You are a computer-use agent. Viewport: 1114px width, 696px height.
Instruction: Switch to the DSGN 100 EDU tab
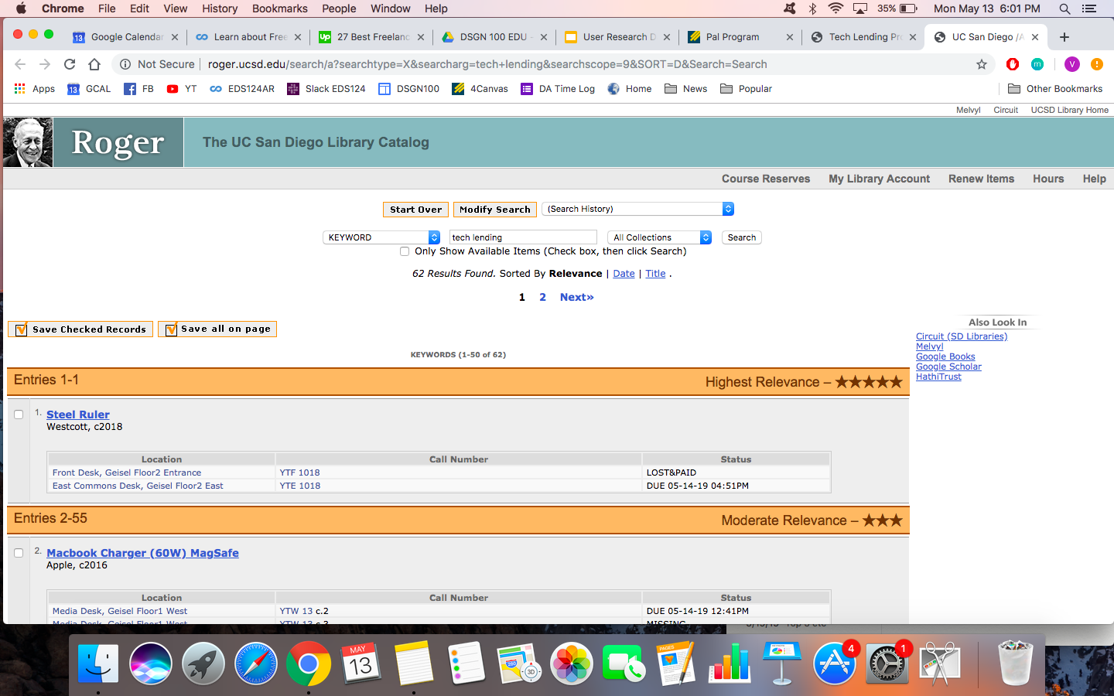(494, 37)
